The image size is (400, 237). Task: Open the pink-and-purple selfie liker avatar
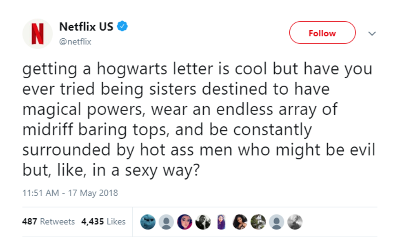(184, 221)
